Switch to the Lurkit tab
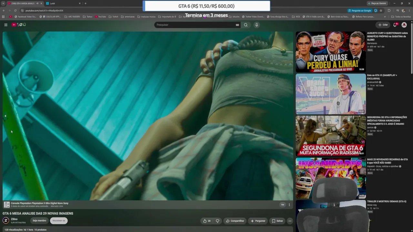Image resolution: width=413 pixels, height=232 pixels. coord(63,4)
